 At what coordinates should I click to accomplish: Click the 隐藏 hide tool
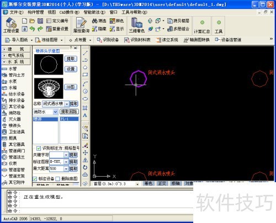tap(99, 29)
